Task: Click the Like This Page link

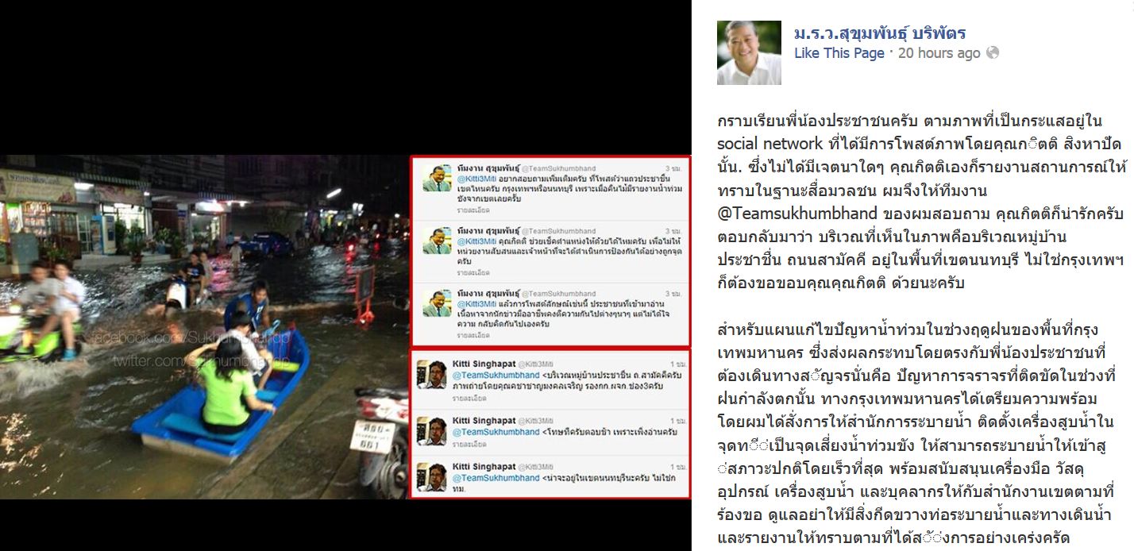Action: [x=839, y=53]
